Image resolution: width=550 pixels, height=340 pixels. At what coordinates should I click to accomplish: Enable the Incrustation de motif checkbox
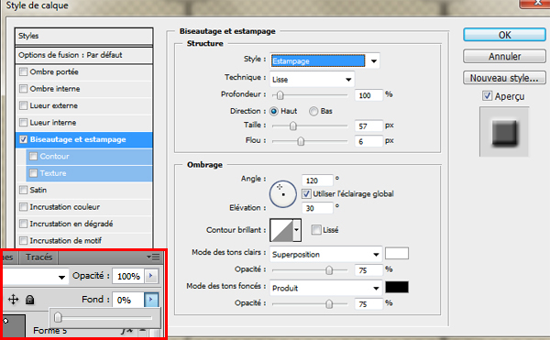[24, 240]
